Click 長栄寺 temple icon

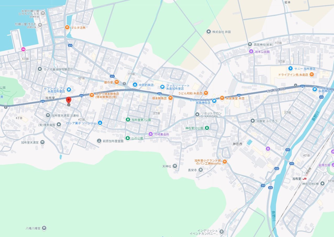(x=201, y=170)
